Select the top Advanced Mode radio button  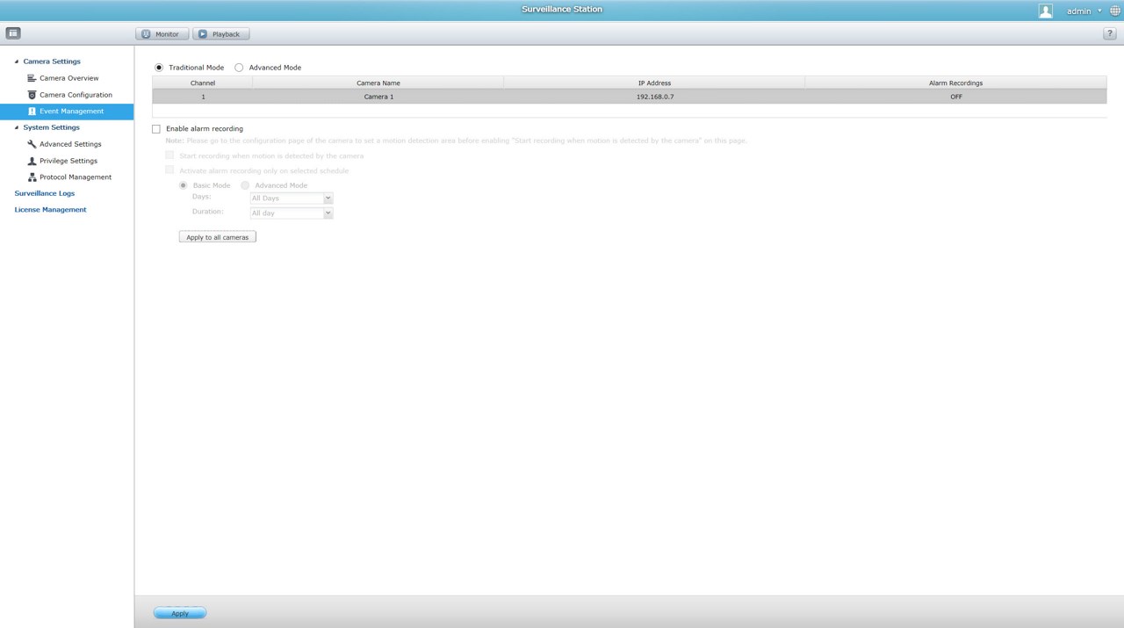239,68
